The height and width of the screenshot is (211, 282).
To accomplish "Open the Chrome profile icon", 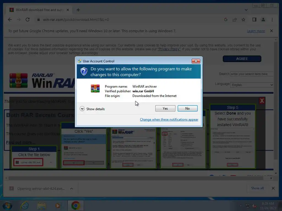I will tap(263, 20).
